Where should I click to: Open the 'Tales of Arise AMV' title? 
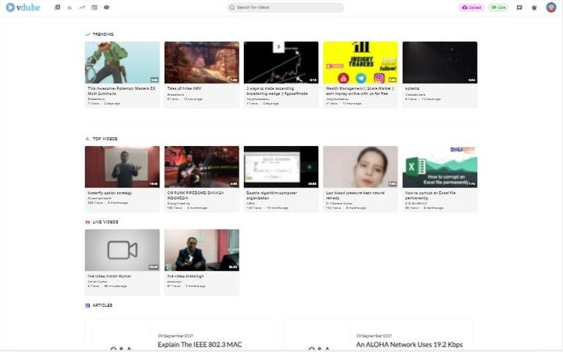185,88
